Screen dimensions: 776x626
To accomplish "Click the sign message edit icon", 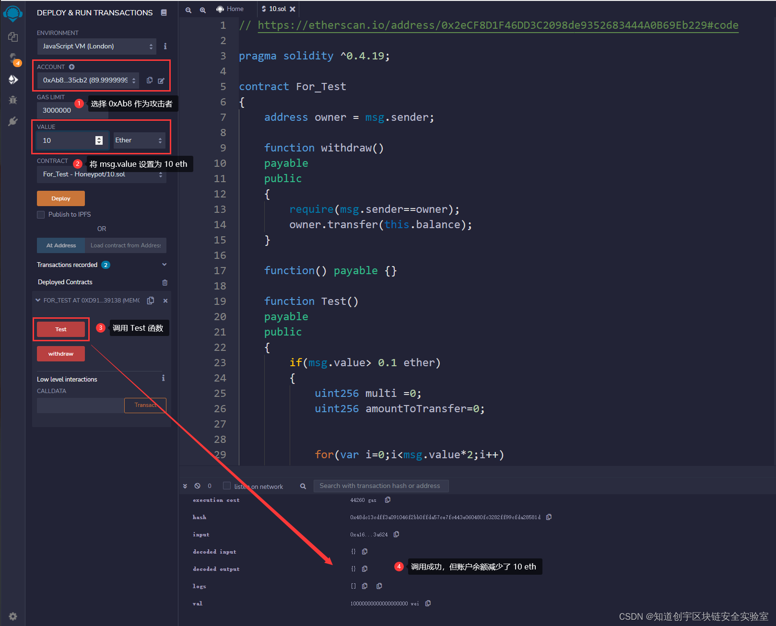I will coord(161,81).
